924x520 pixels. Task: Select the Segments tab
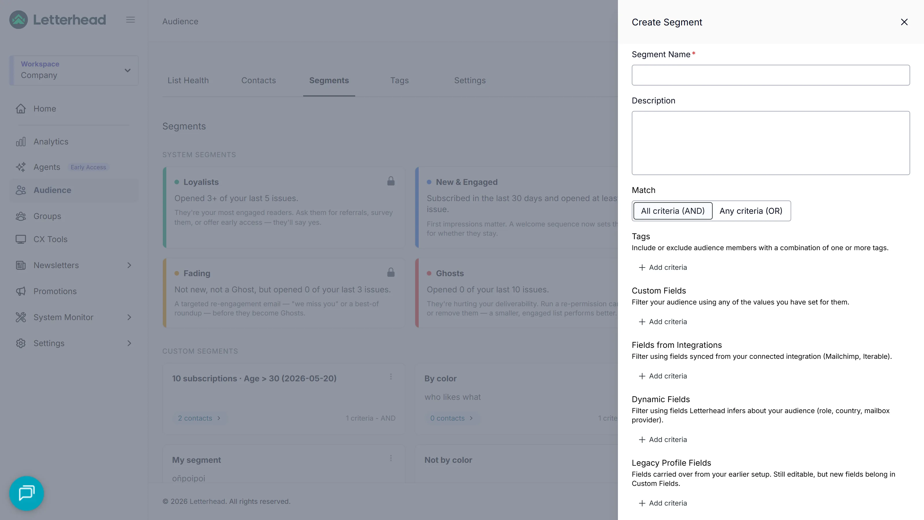tap(329, 80)
